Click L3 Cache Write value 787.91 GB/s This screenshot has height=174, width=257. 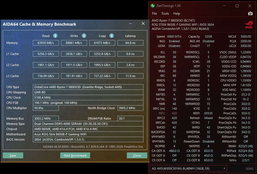(x=74, y=76)
